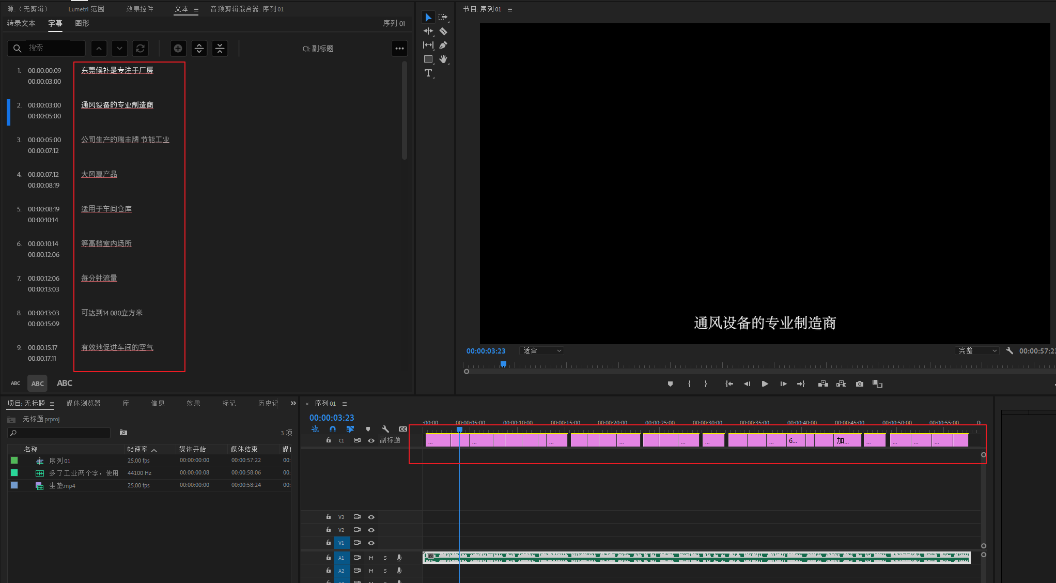Image resolution: width=1056 pixels, height=583 pixels.
Task: Select the Type tool
Action: (x=428, y=73)
